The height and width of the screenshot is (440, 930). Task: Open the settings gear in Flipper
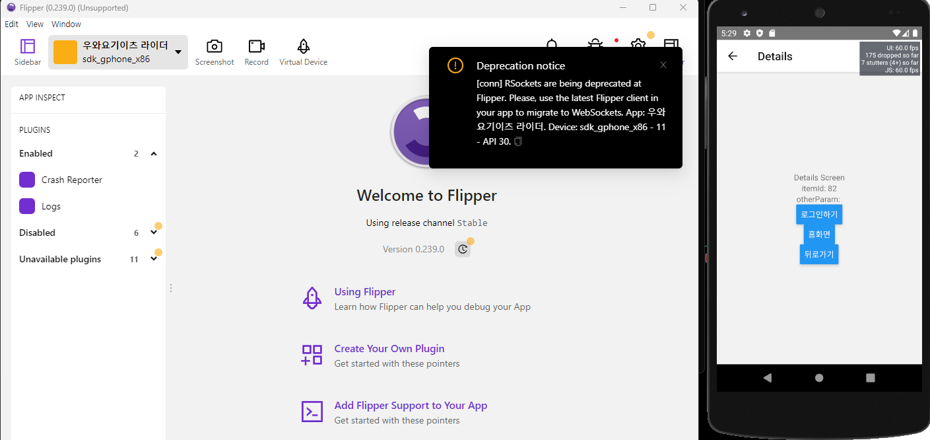pyautogui.click(x=638, y=43)
